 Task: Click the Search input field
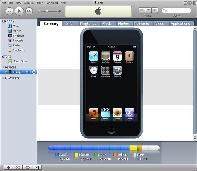(176, 11)
